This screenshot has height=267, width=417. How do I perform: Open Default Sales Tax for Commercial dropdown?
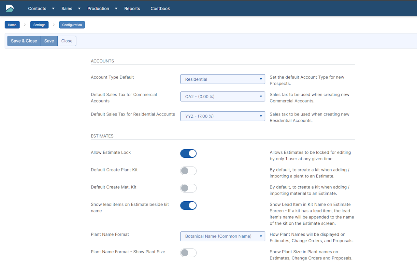click(223, 97)
